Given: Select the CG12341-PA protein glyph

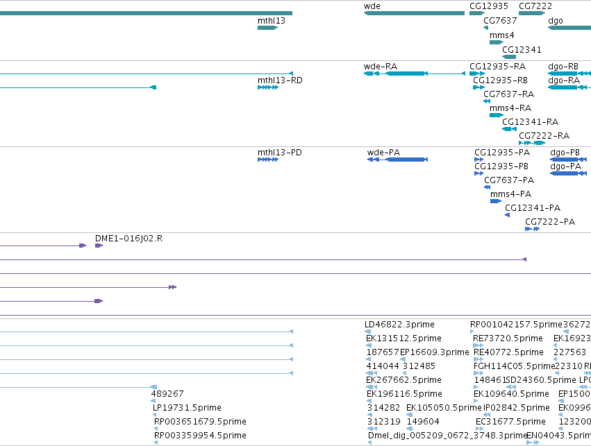Looking at the screenshot, I should pos(508,215).
